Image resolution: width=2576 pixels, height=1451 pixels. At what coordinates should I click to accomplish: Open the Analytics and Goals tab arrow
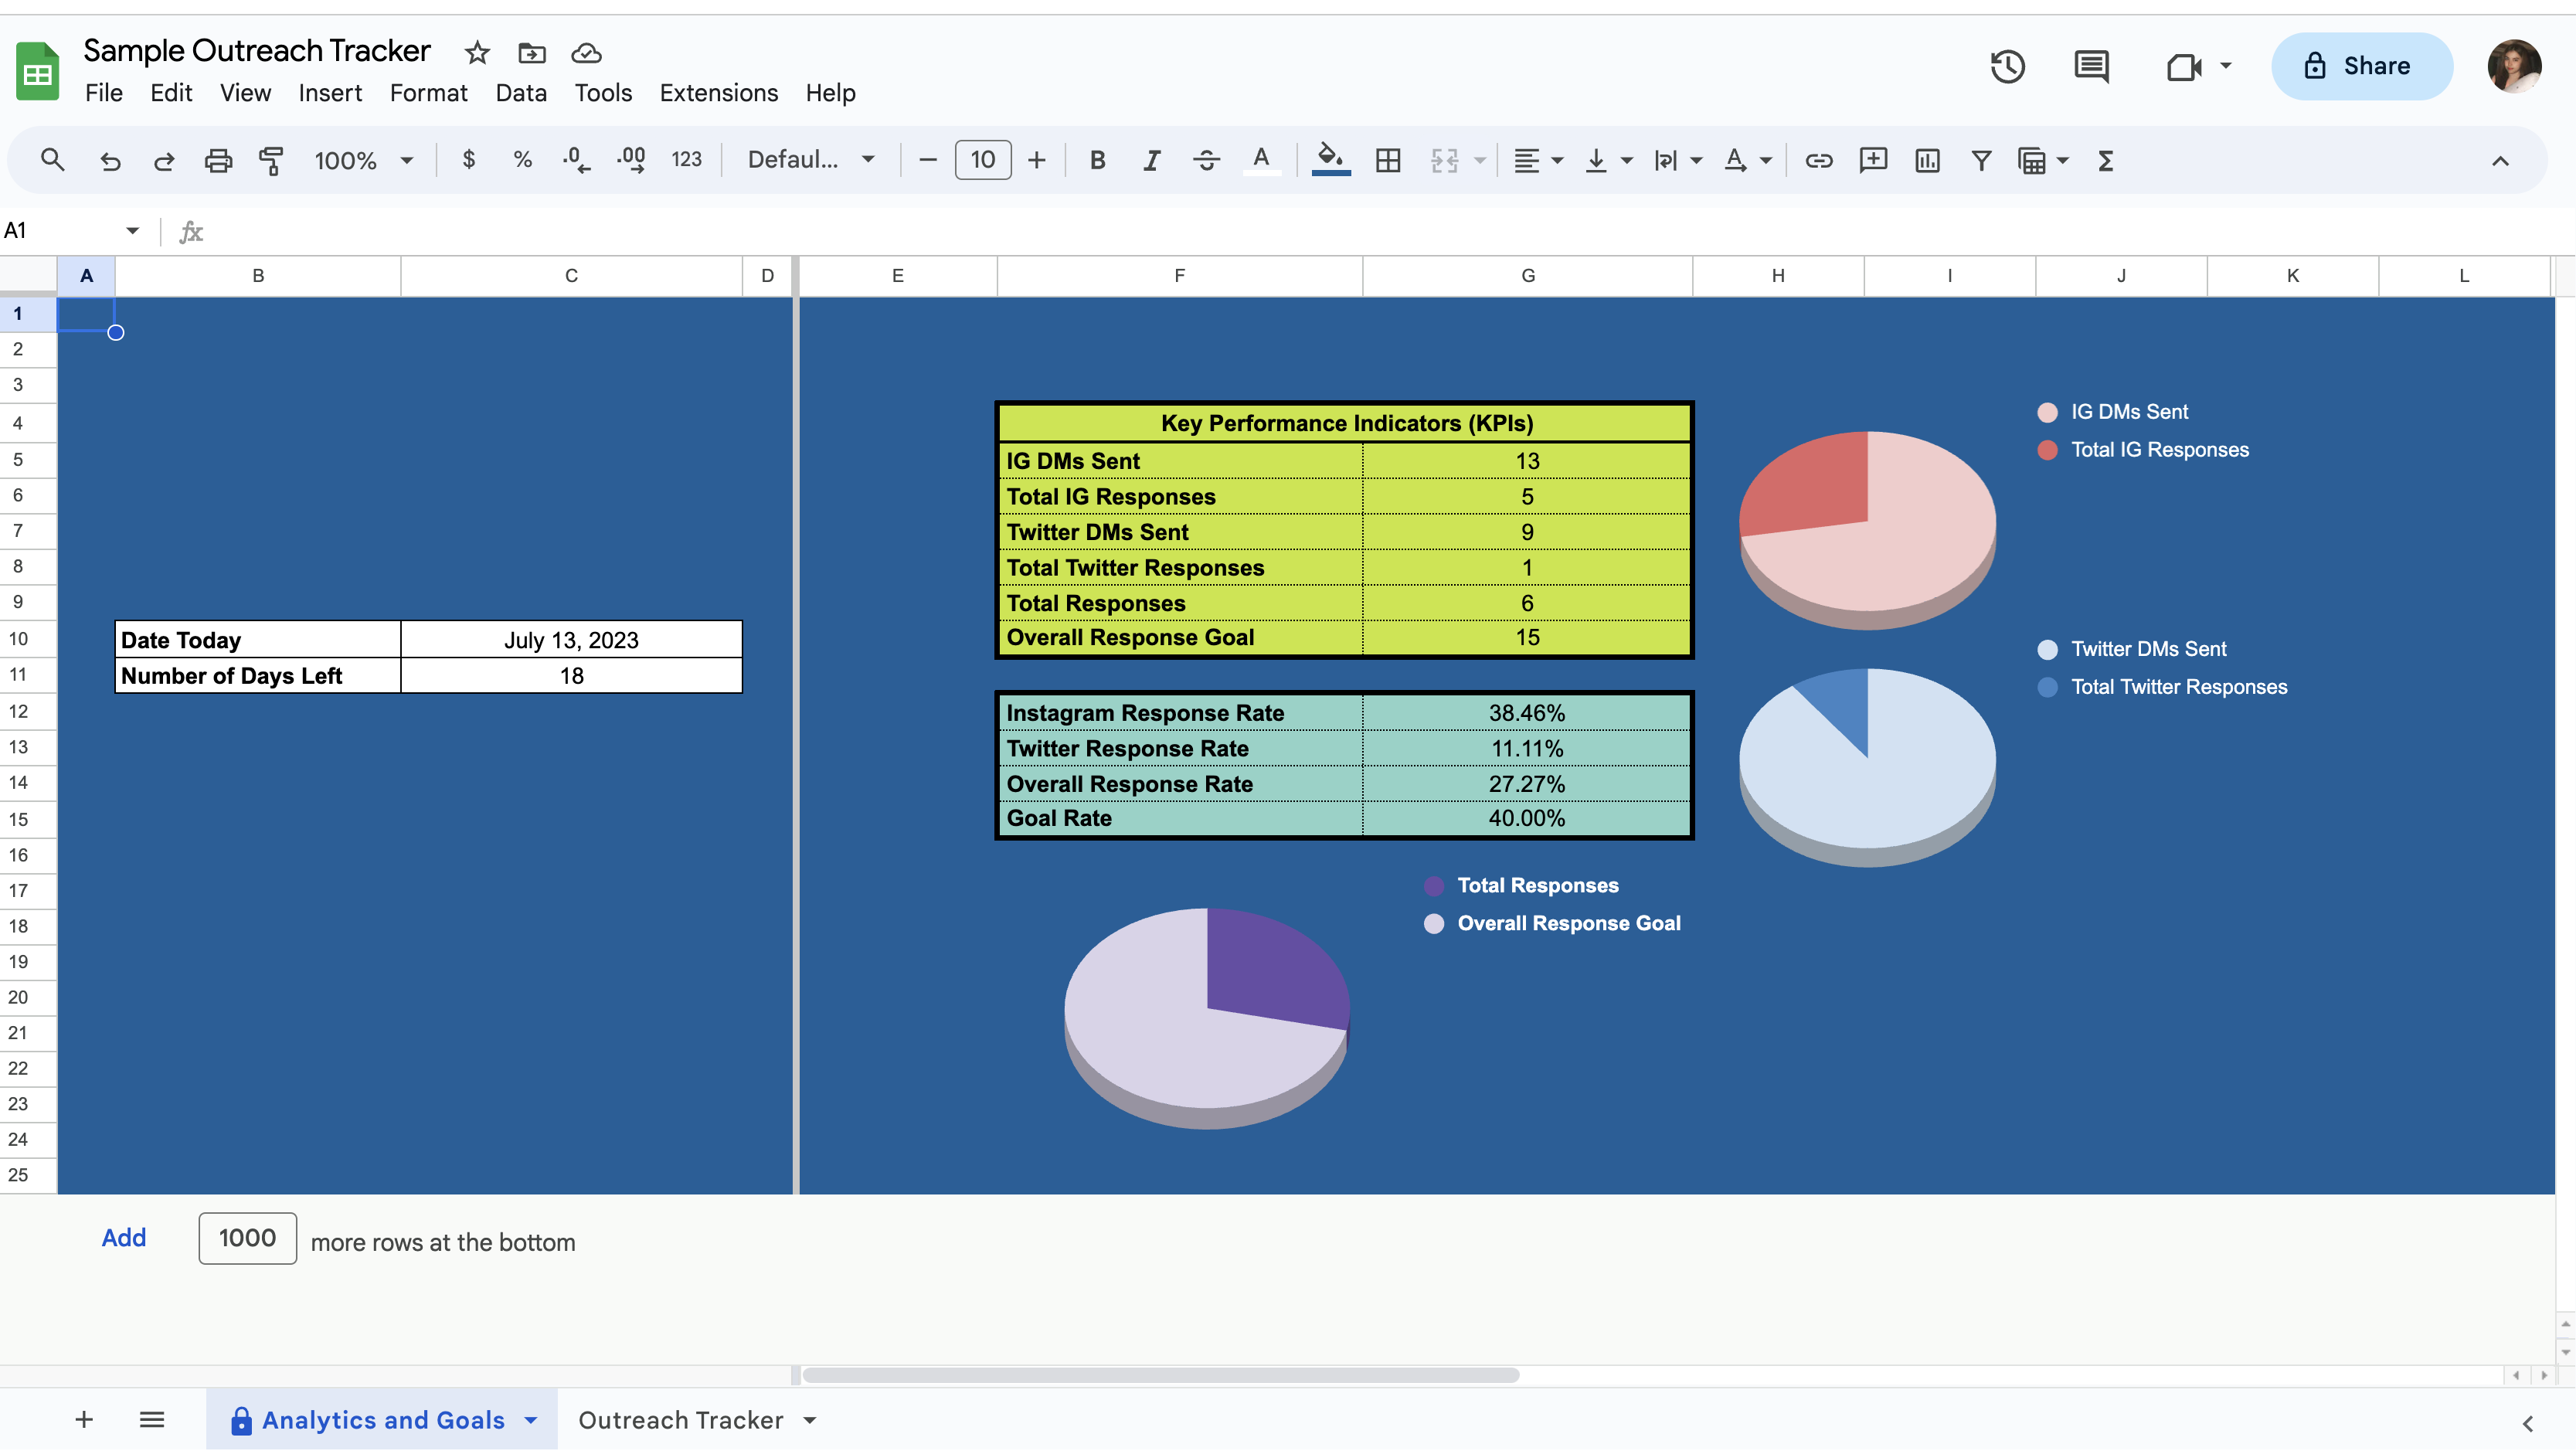pos(531,1420)
